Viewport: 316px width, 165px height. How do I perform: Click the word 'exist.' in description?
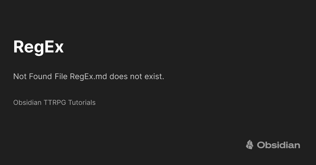coord(154,76)
